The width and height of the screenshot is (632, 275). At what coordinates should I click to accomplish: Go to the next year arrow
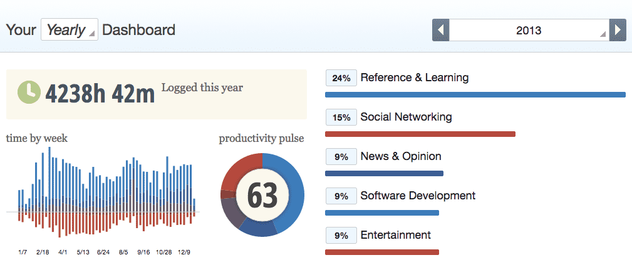618,30
